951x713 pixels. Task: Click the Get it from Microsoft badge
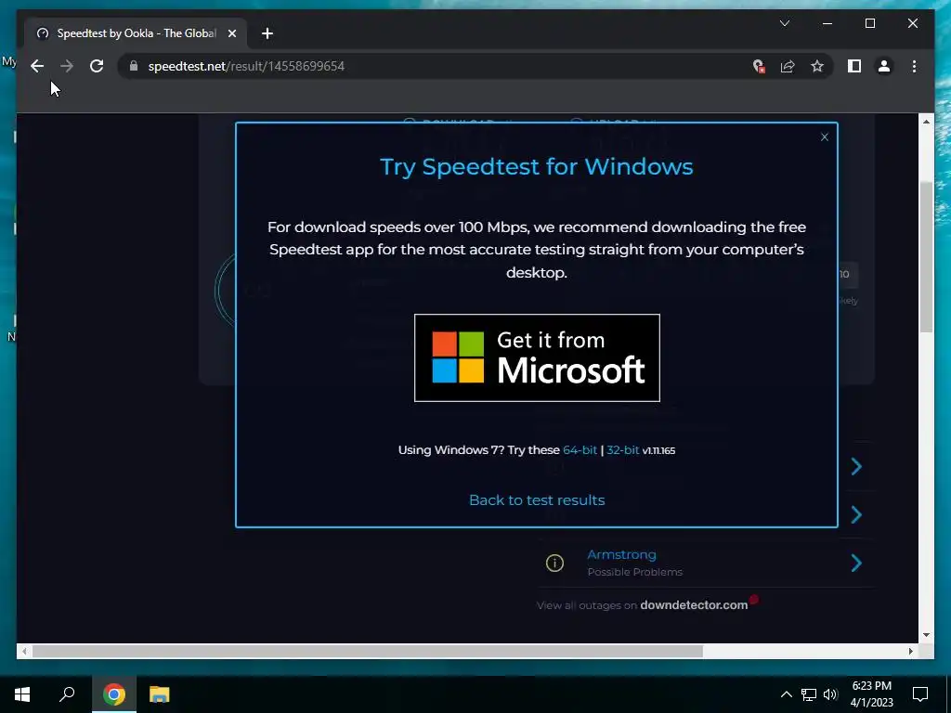click(x=537, y=357)
